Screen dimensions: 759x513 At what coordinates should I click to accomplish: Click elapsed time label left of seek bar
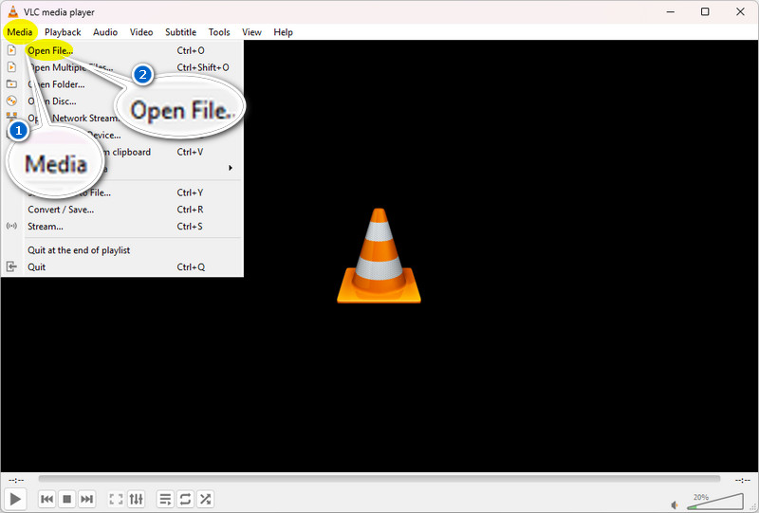tap(16, 480)
